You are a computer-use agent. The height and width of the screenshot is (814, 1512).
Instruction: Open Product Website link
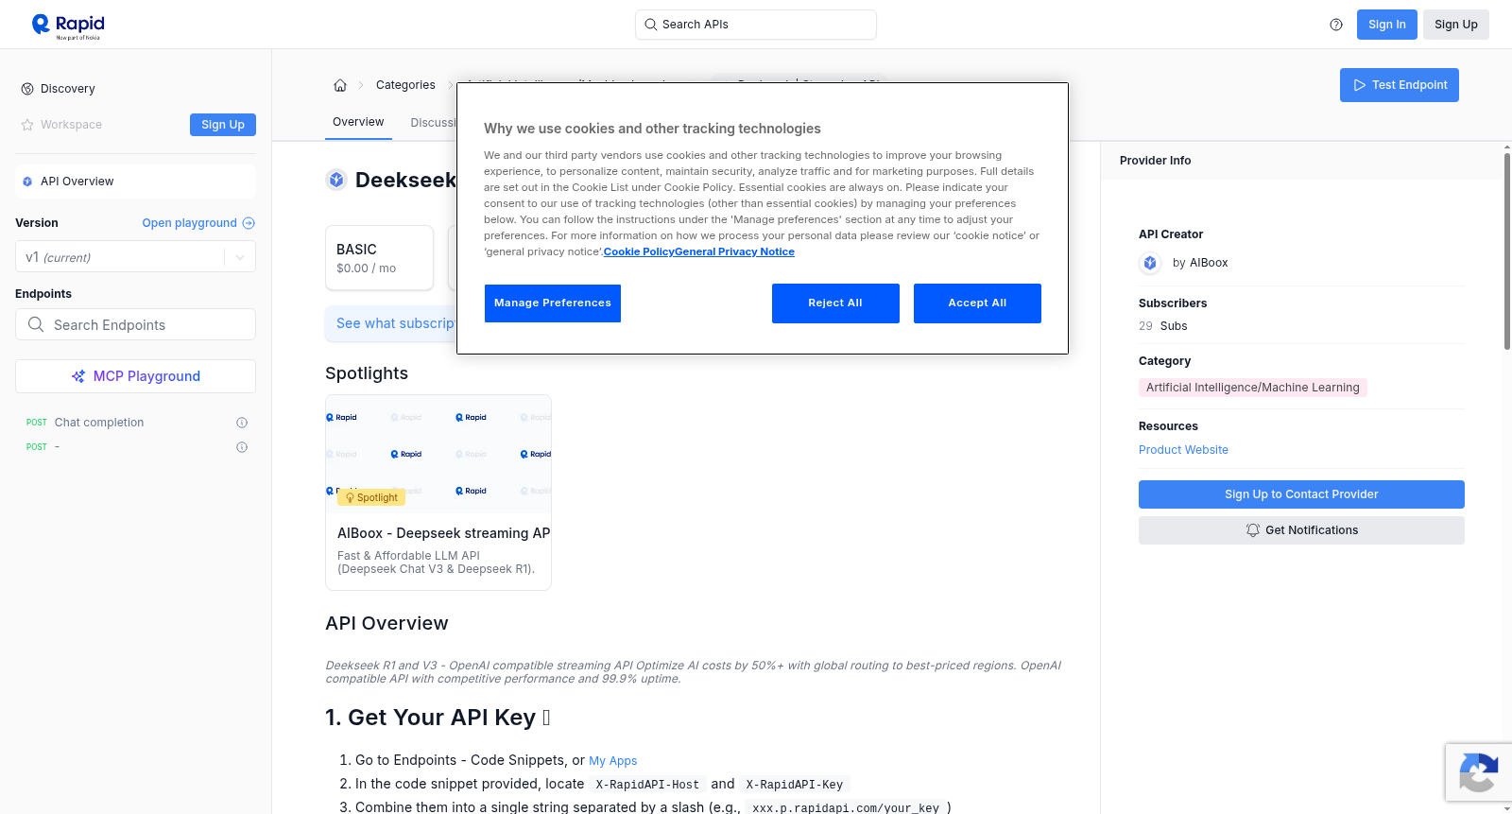1183,450
